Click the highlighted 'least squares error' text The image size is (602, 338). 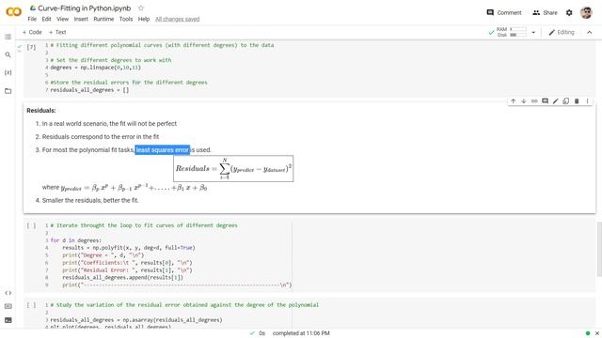[x=163, y=150]
